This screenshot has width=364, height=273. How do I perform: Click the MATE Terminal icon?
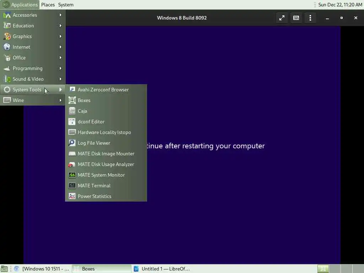[72, 186]
